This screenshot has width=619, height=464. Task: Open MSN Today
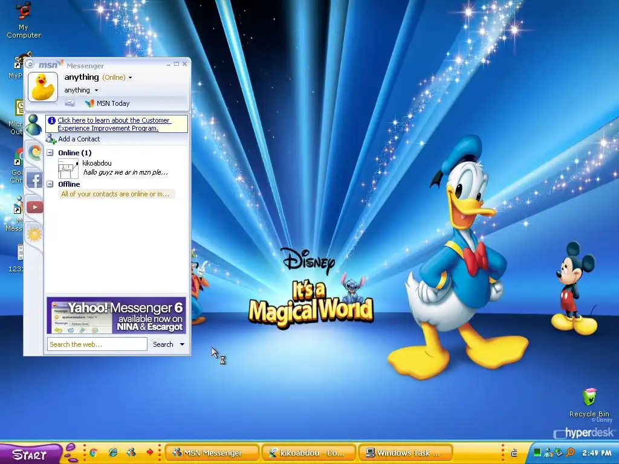click(x=113, y=103)
